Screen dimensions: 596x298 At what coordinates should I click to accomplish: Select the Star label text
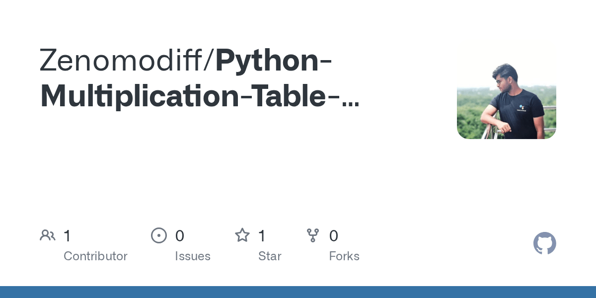(x=270, y=256)
